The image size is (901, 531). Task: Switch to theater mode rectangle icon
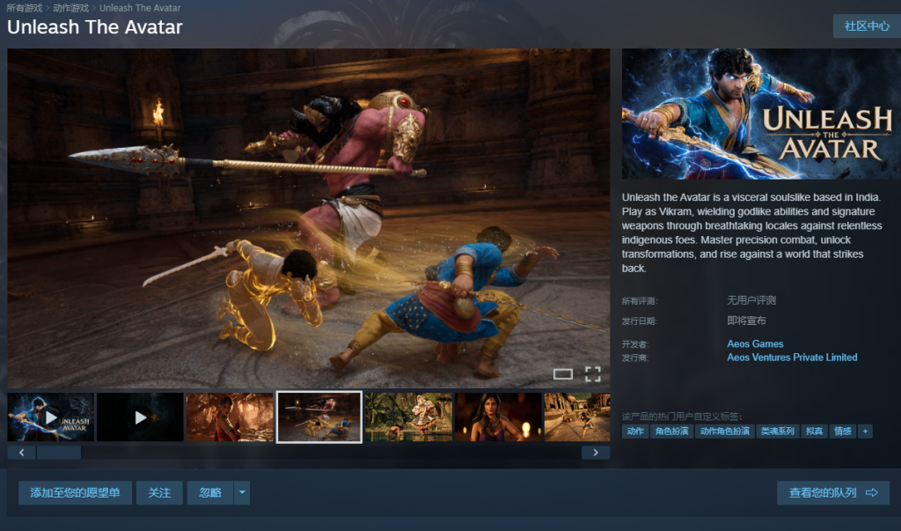tap(562, 374)
